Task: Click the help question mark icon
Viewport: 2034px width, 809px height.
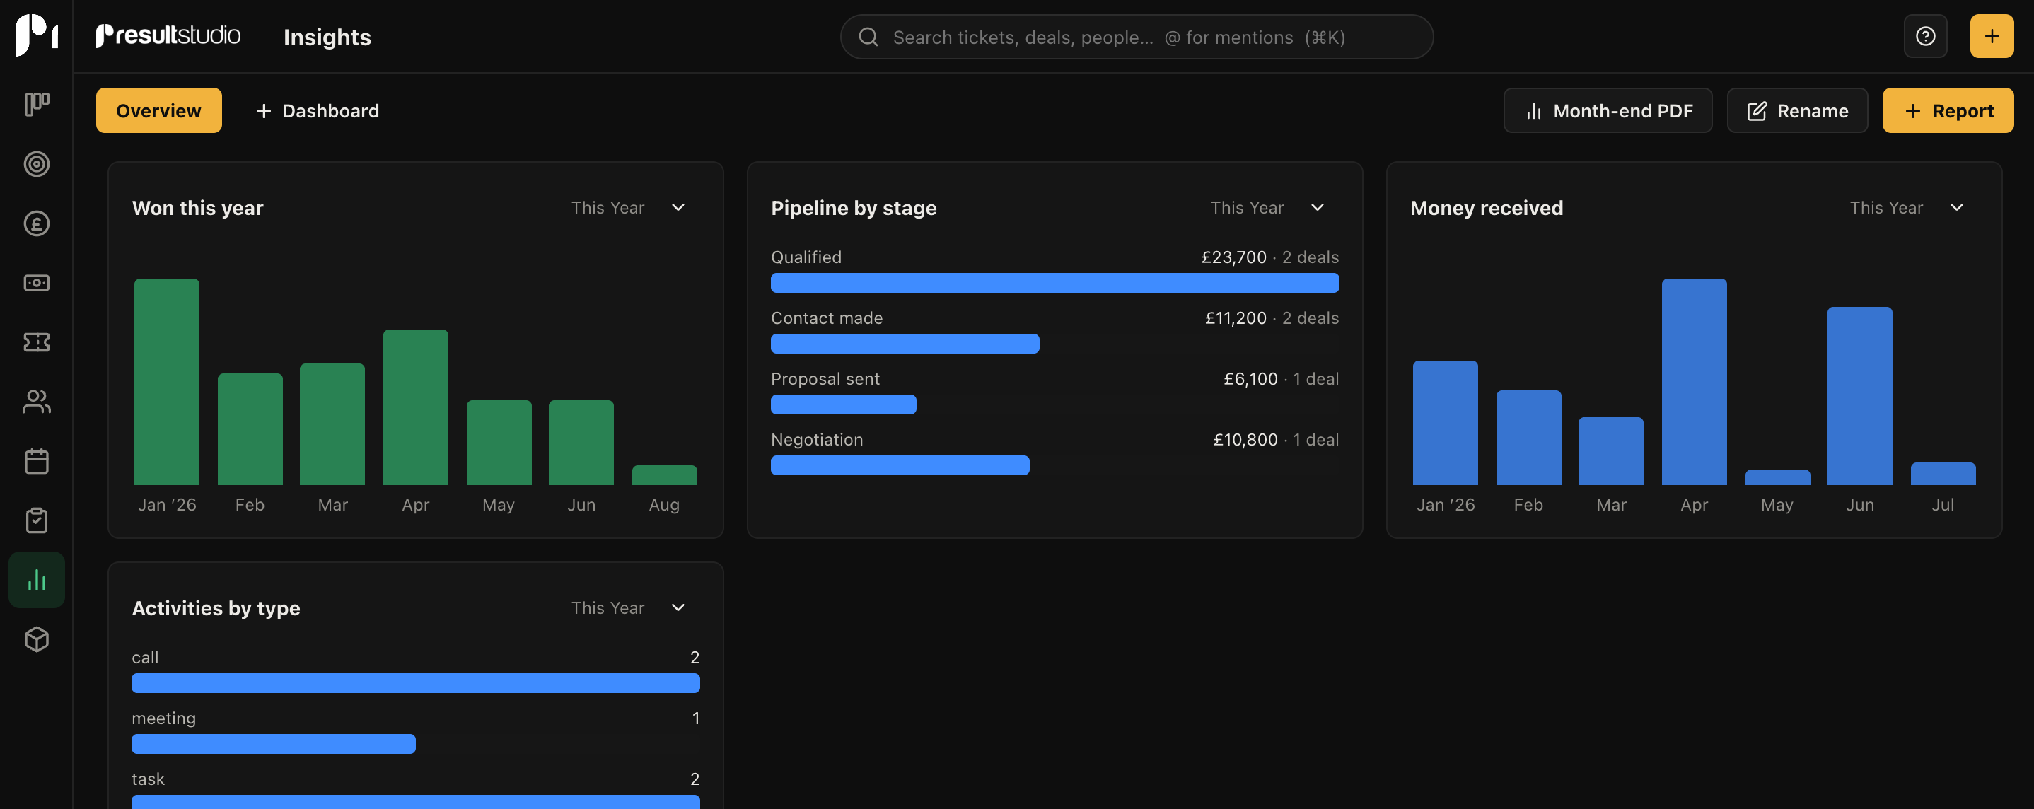Action: 1925,36
